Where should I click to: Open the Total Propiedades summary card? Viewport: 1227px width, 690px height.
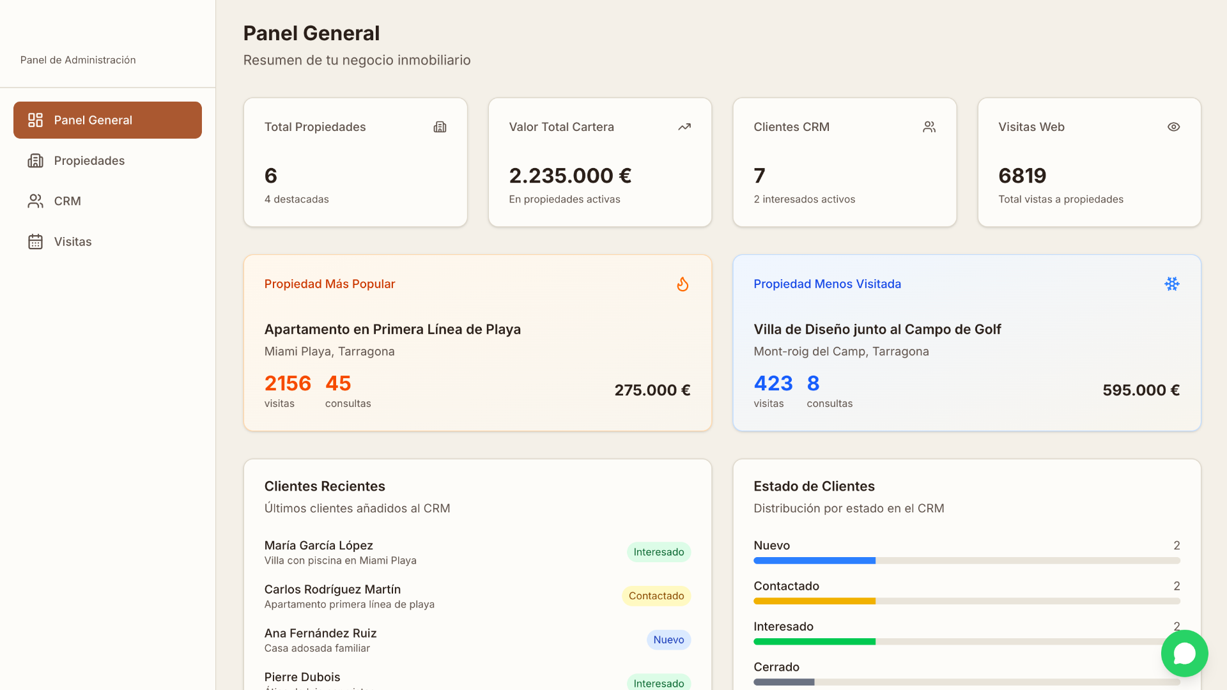pos(355,162)
